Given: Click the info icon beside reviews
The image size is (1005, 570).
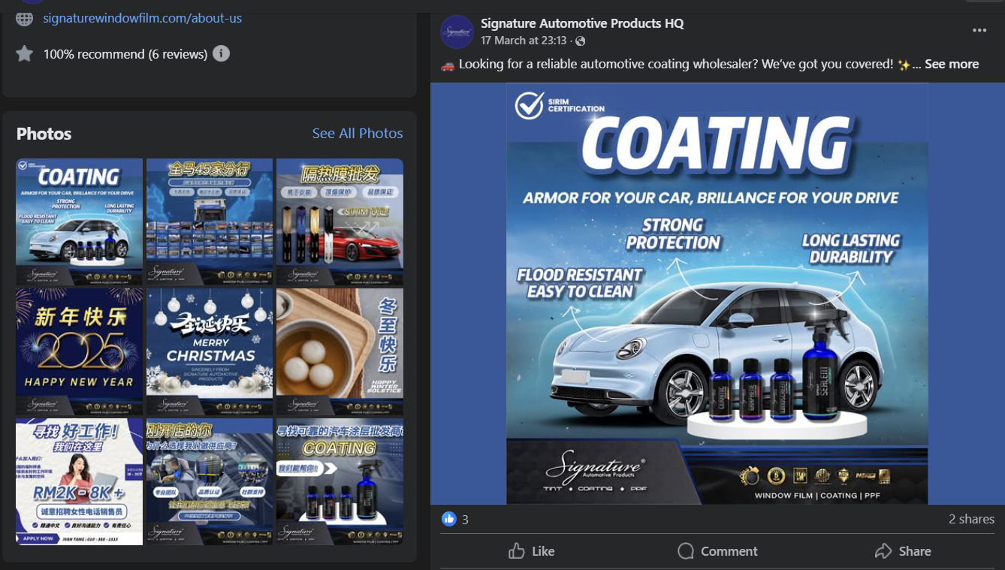Looking at the screenshot, I should tap(221, 53).
